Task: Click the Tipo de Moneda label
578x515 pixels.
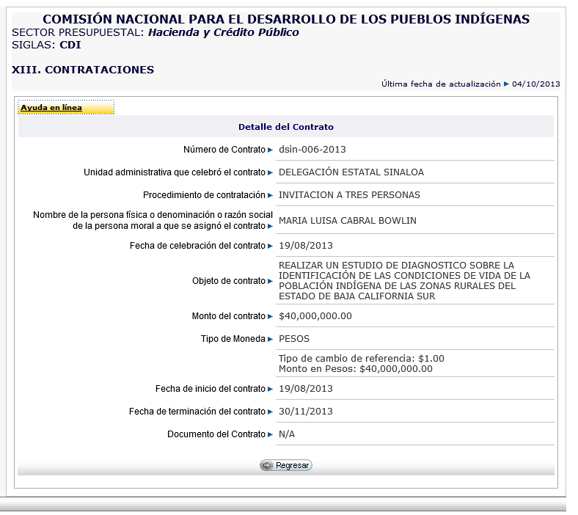Action: pos(233,339)
